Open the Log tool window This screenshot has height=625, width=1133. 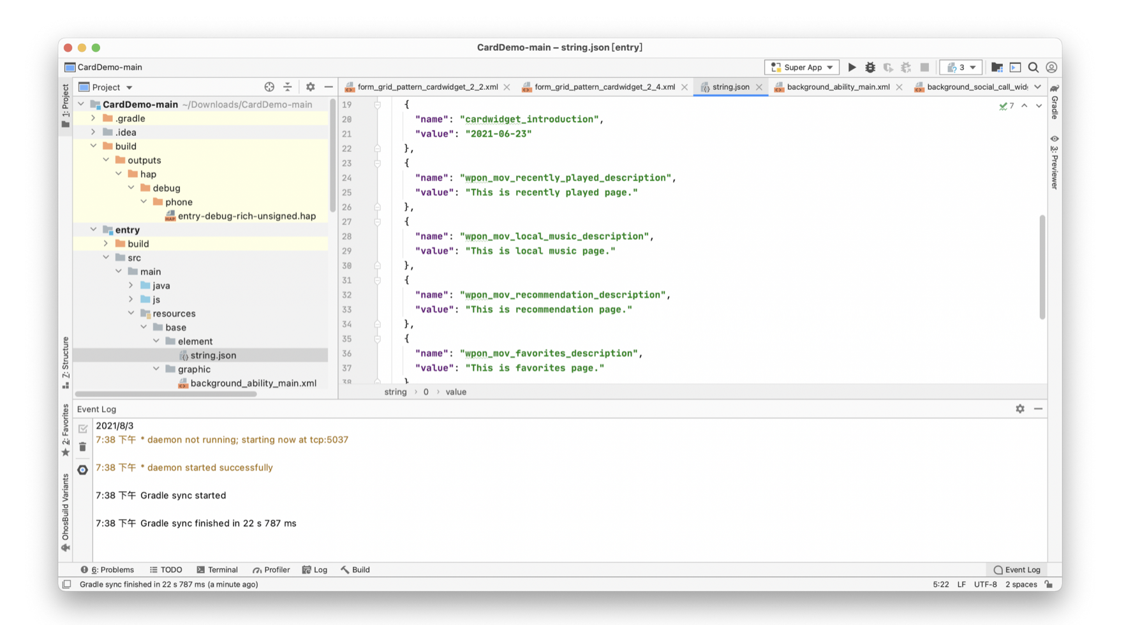click(315, 570)
